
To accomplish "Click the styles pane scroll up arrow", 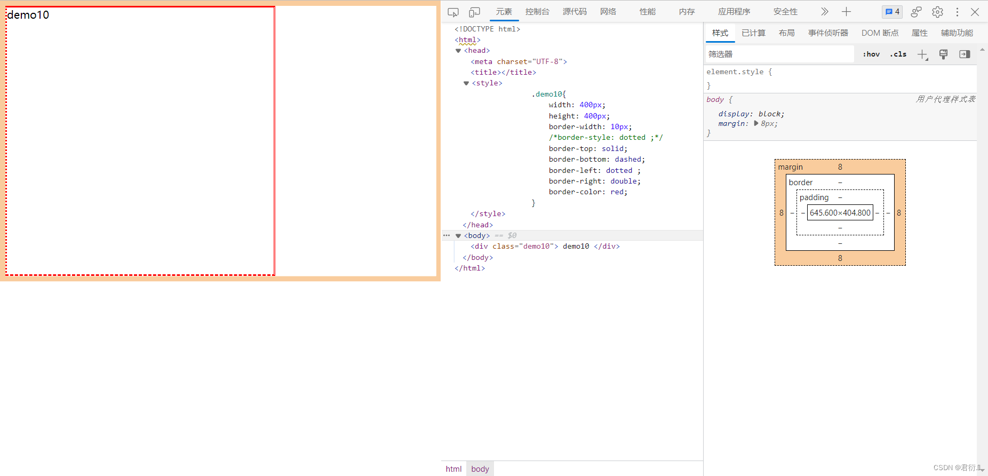I will tap(982, 49).
